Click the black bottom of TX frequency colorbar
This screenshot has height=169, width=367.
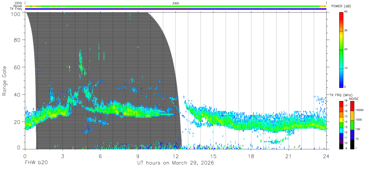(x=341, y=146)
